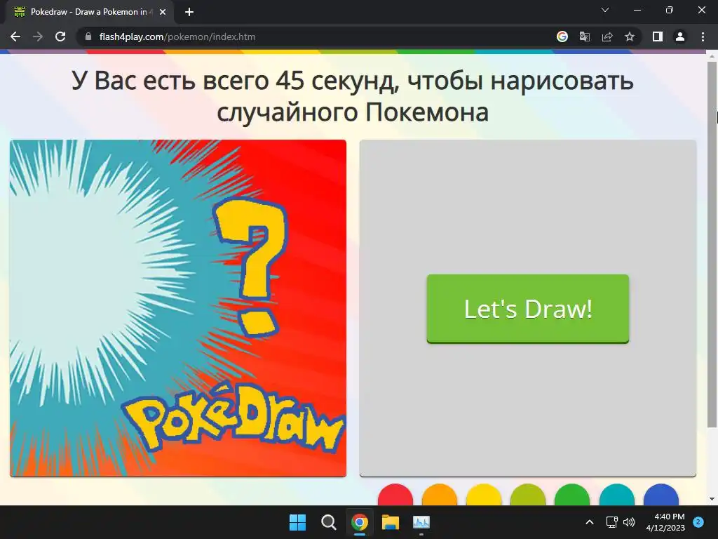Click the page vertical scrollbar thumb
The height and width of the screenshot is (539, 718).
(x=712, y=244)
